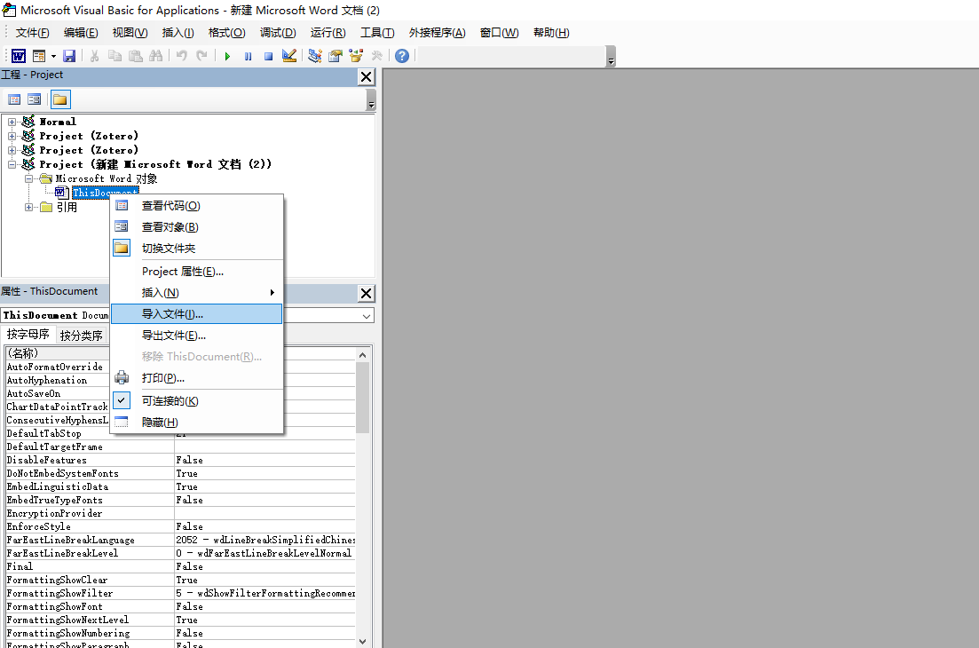Click properties list scroll down arrow
The image size is (979, 648).
[x=363, y=641]
